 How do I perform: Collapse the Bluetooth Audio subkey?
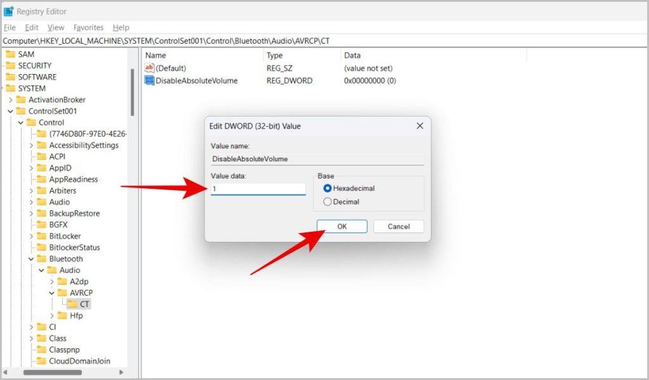pos(41,270)
